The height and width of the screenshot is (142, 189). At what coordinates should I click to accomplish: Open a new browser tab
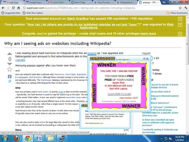[x=163, y=2]
